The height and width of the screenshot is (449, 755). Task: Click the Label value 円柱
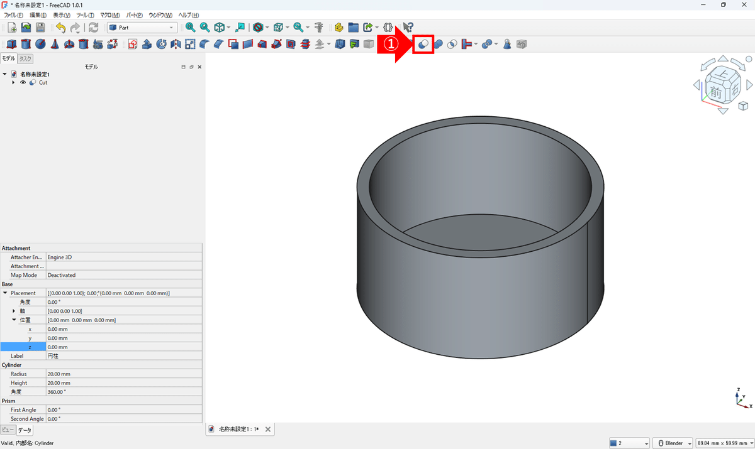[125, 355]
